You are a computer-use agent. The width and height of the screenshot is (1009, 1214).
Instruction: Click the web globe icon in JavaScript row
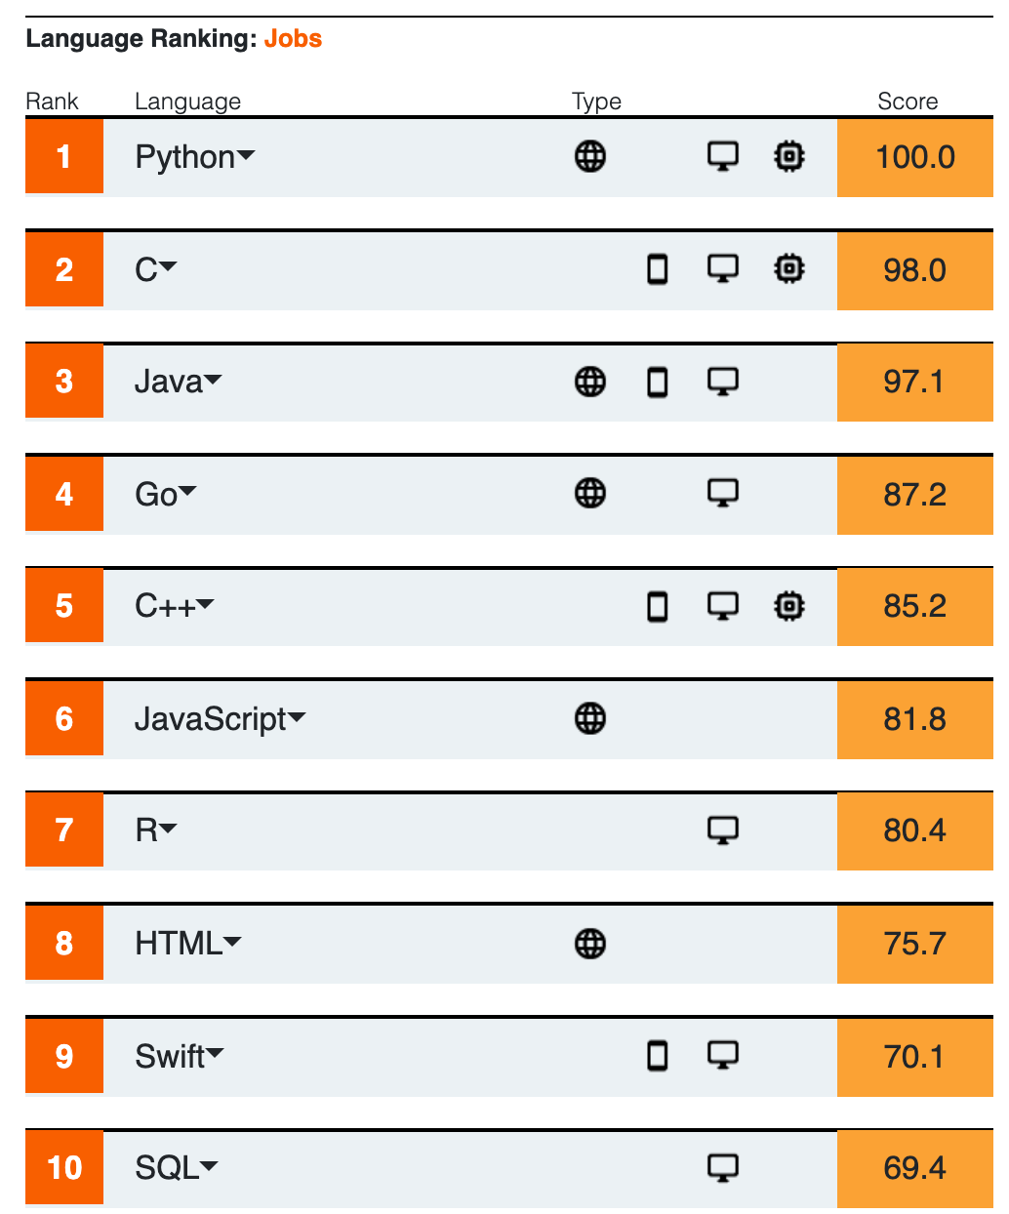coord(590,718)
